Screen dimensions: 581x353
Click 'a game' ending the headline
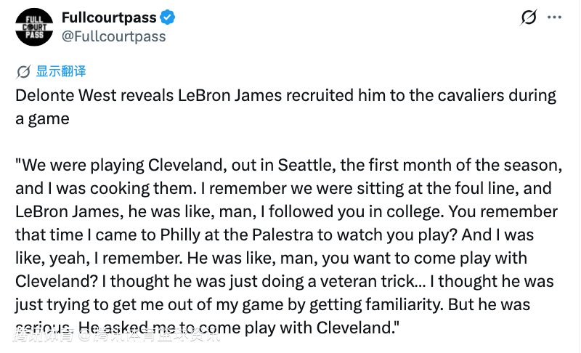42,119
